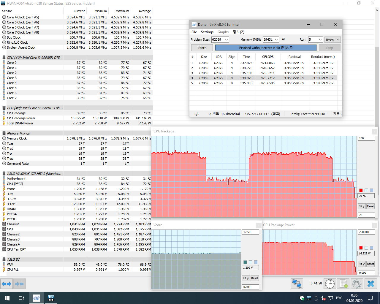
Task: Click the CPU Package Power maximum field showing 250.000
Action: coord(366,232)
